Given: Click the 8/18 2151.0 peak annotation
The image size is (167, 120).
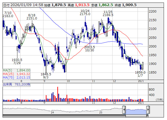Looking at the screenshot, I should [32, 17].
